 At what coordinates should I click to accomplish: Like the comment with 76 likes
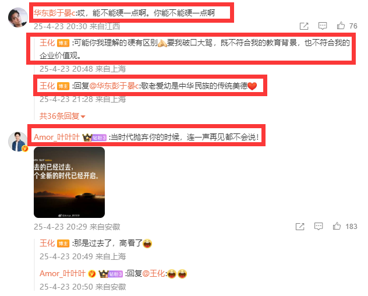[341, 26]
